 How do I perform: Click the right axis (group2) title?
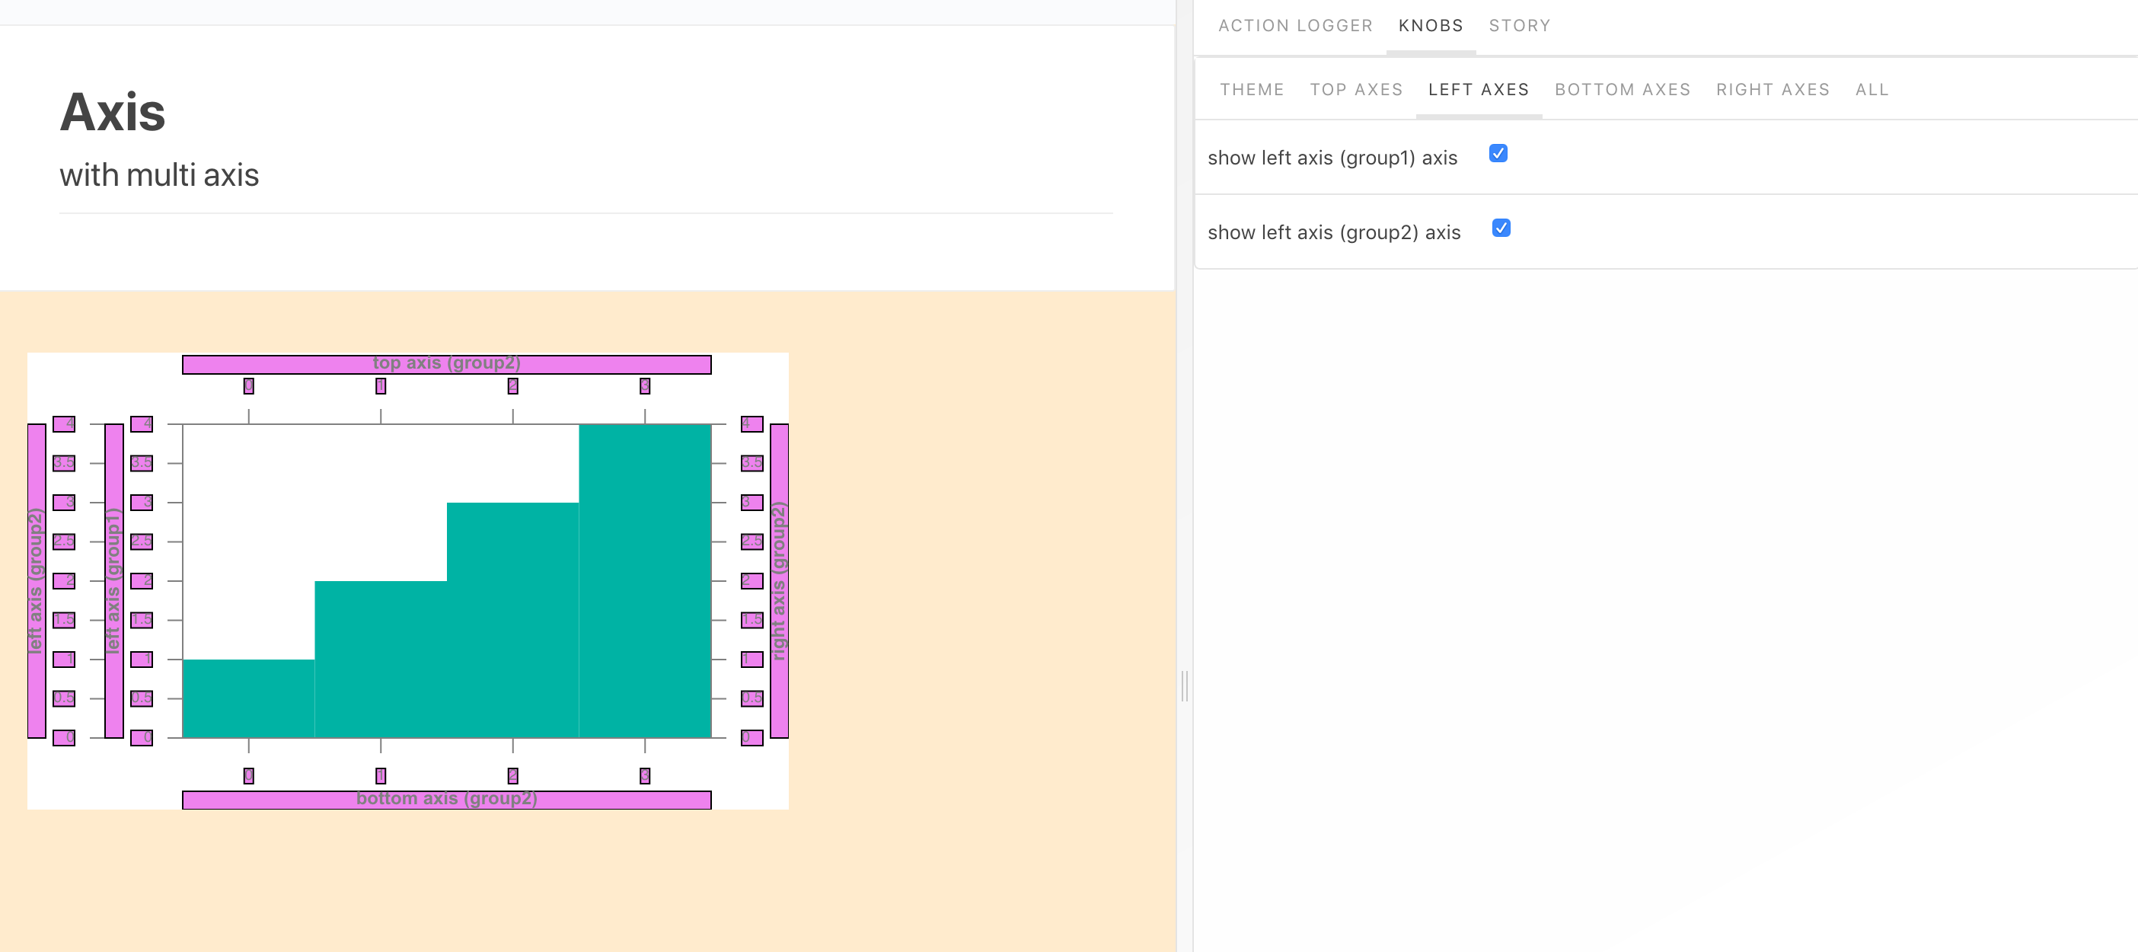point(778,581)
